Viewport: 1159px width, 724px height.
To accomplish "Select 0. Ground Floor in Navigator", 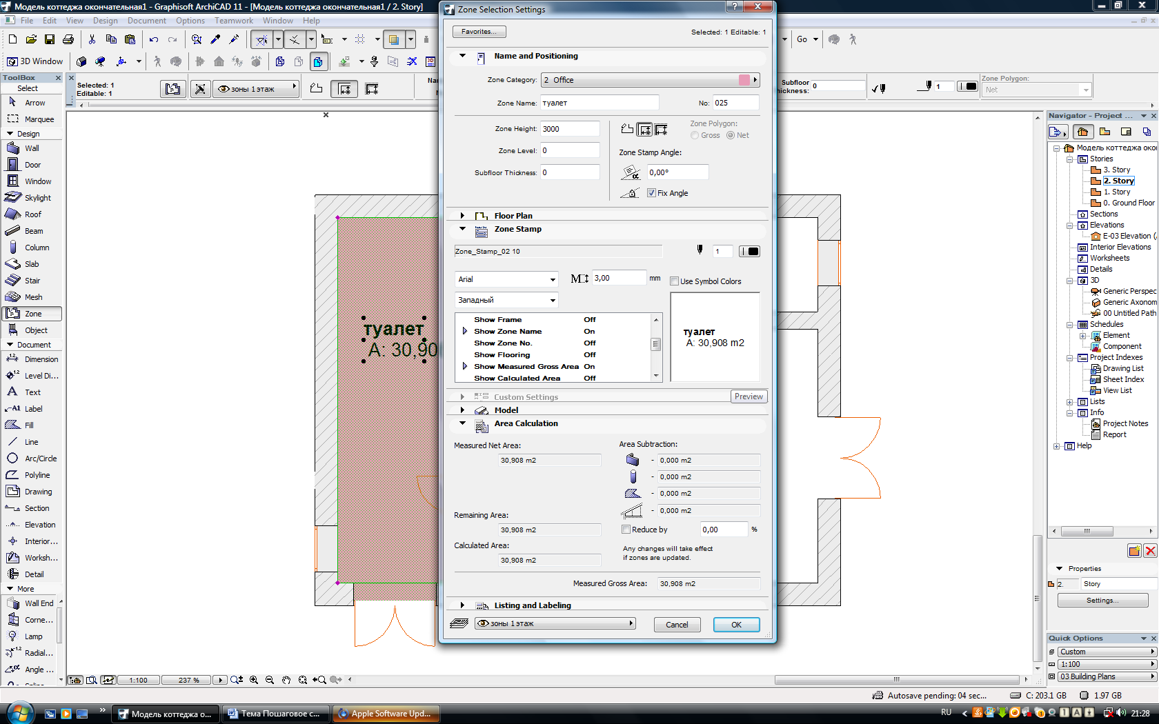I will tap(1129, 203).
